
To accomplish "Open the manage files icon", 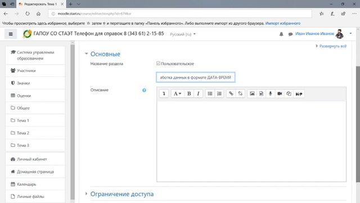I will click(x=289, y=94).
